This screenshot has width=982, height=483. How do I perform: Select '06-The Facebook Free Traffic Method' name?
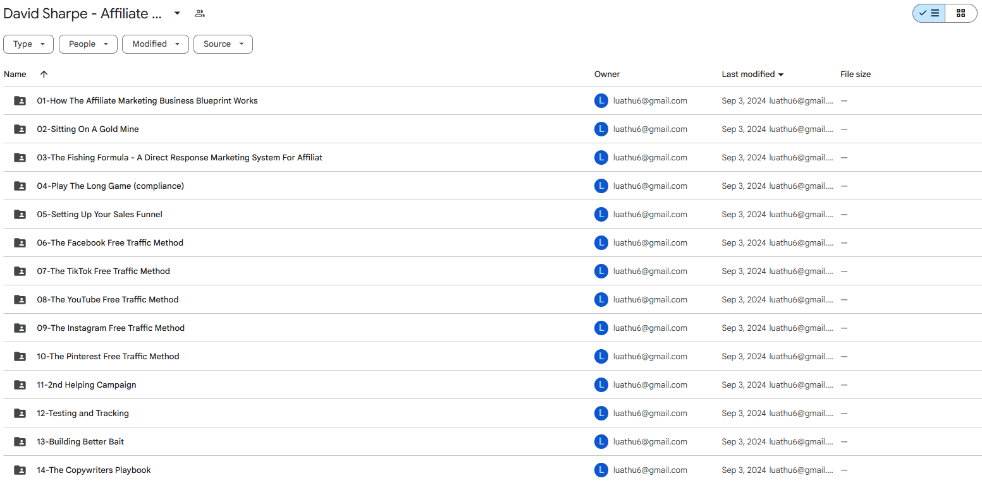[x=110, y=243]
